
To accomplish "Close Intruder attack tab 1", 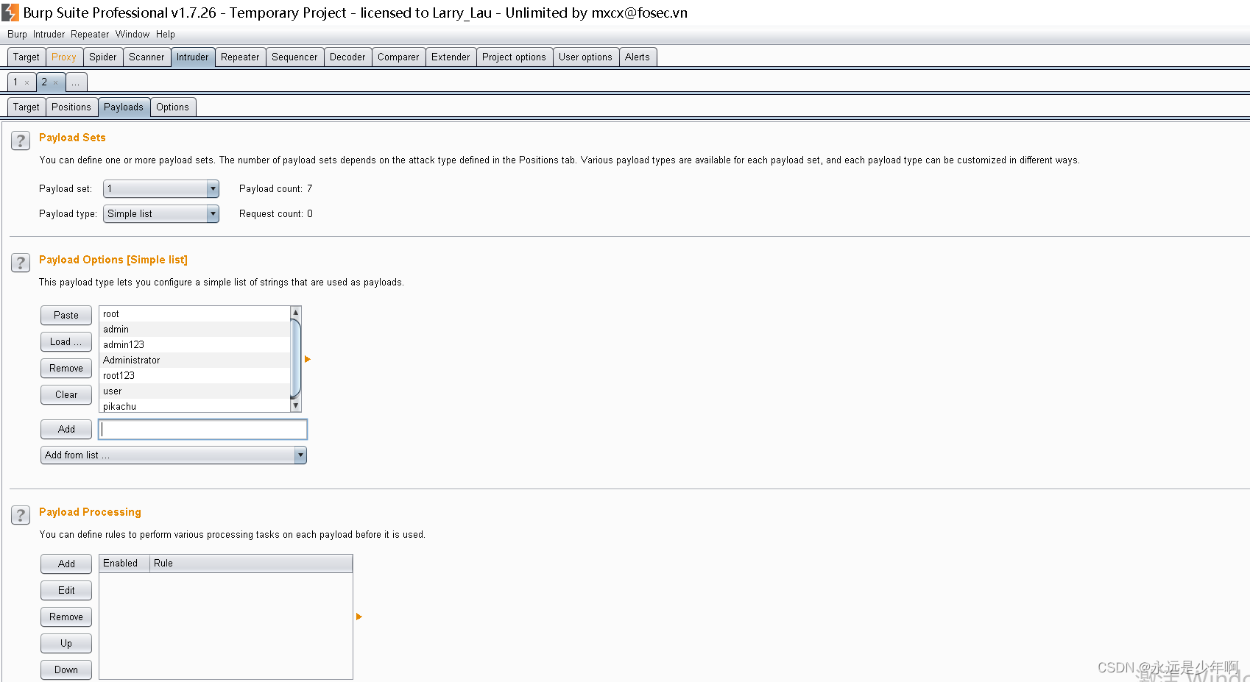I will pos(27,82).
